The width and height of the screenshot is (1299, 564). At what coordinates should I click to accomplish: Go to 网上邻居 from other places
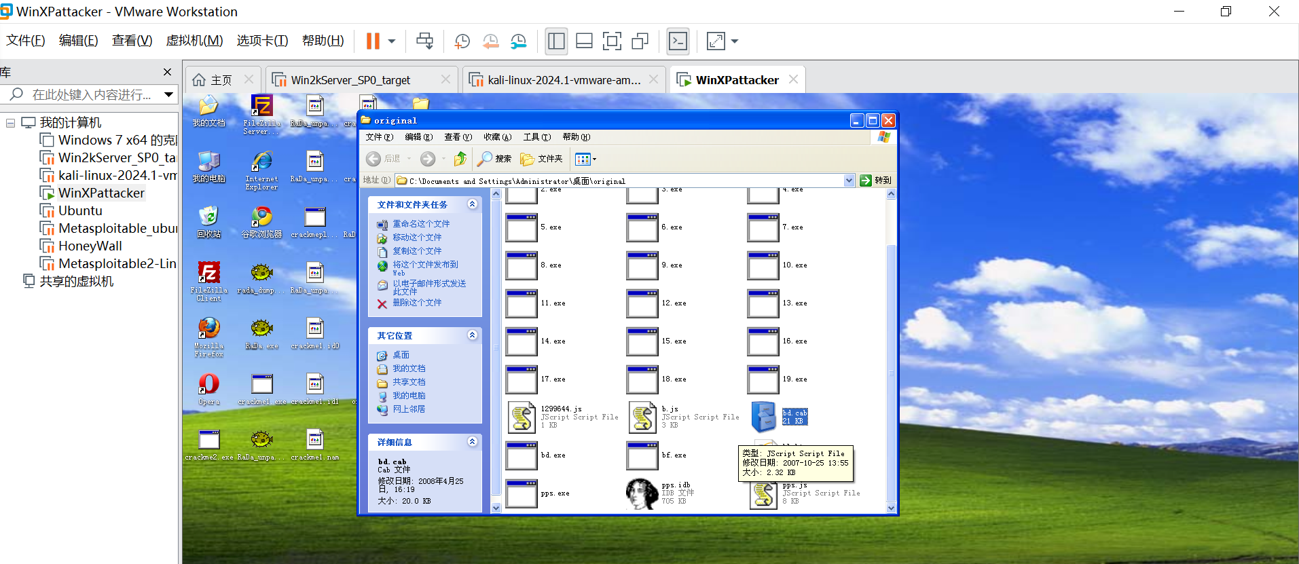(x=409, y=409)
